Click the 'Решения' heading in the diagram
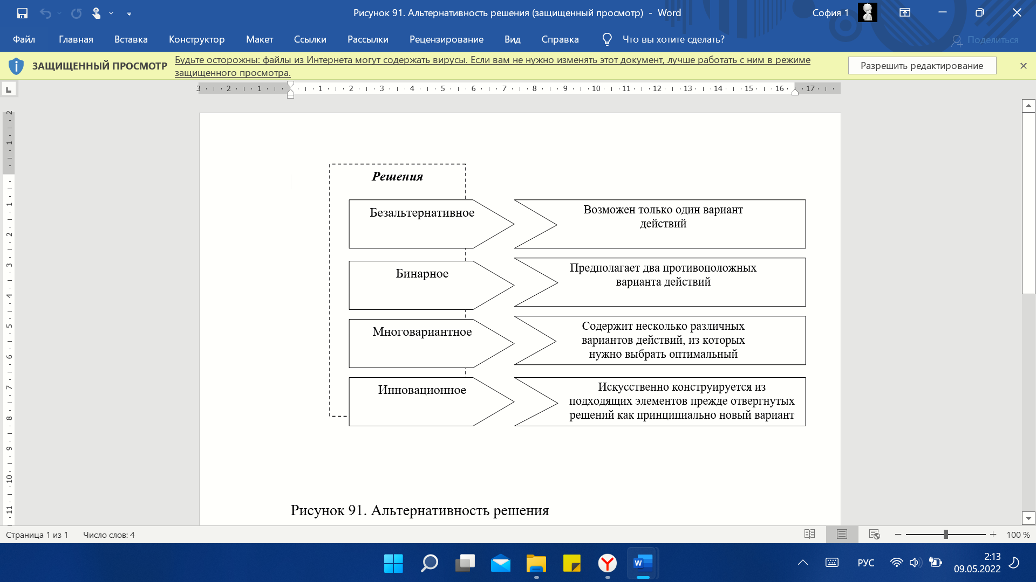The image size is (1036, 582). click(398, 176)
